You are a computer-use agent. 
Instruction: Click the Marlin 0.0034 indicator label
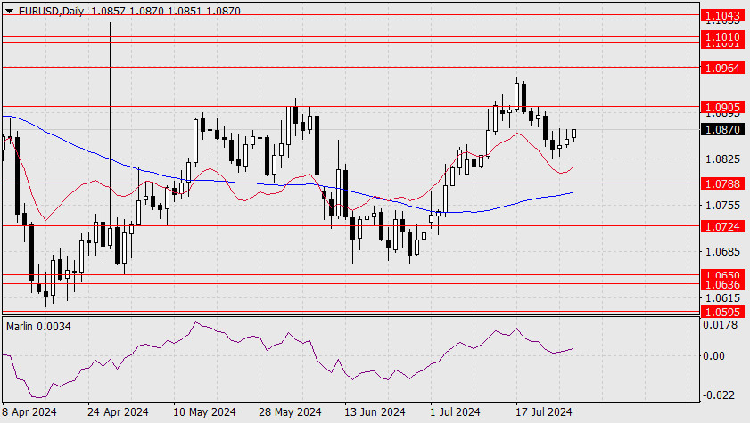point(38,327)
